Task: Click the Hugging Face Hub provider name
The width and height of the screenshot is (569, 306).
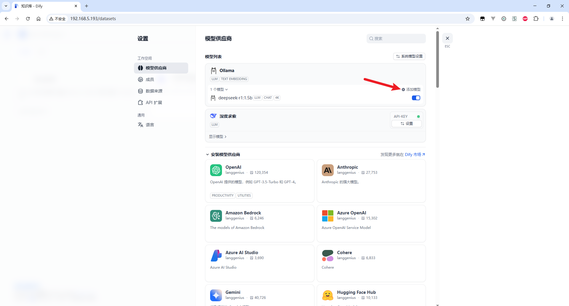Action: (356, 292)
